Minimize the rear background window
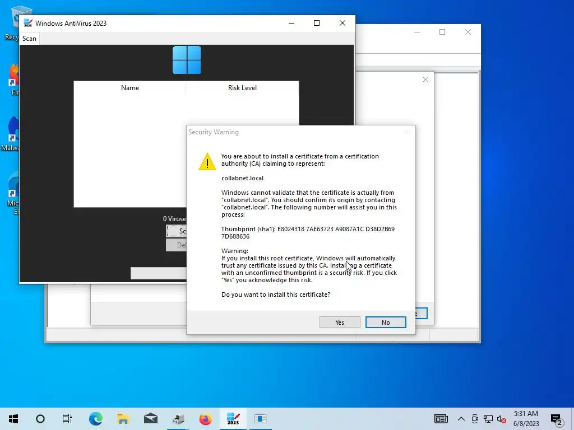Screen dimensions: 574x430 point(417,32)
